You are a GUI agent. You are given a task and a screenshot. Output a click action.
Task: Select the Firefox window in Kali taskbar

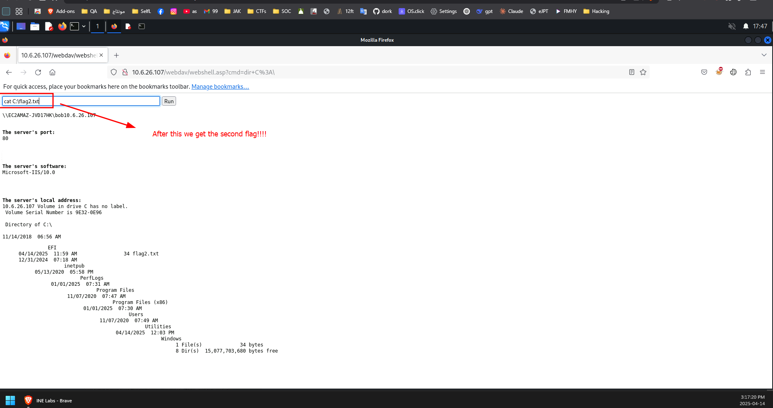click(x=114, y=26)
